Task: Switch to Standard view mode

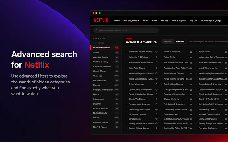Action: click(x=168, y=41)
